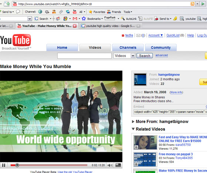Image resolution: width=207 pixels, height=173 pixels.
Task: Open the Tools dropdown menu
Action: [128, 12]
